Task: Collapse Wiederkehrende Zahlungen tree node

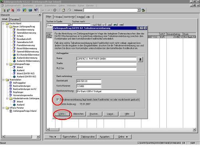Action: coord(7,98)
